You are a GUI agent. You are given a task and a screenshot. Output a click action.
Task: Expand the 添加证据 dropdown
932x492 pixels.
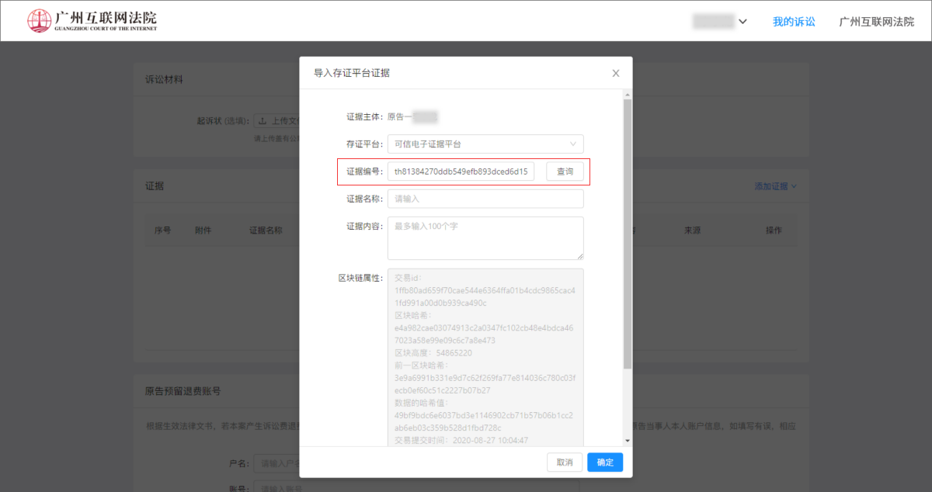775,186
